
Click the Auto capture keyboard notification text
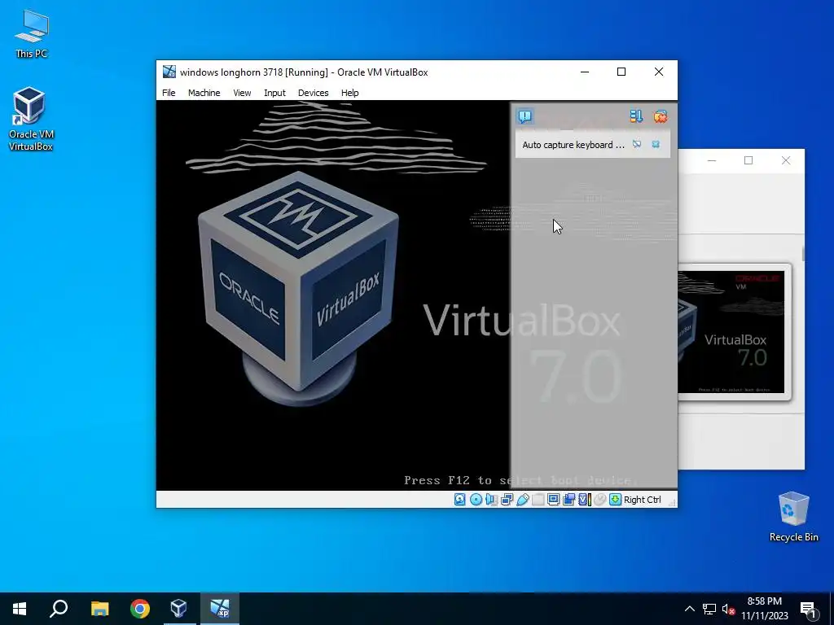tap(573, 145)
